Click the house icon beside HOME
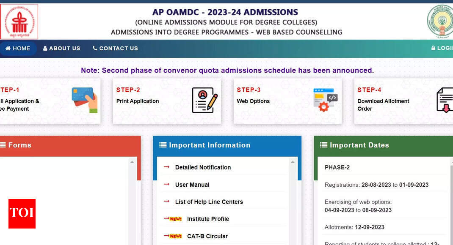The height and width of the screenshot is (245, 453). [x=8, y=48]
